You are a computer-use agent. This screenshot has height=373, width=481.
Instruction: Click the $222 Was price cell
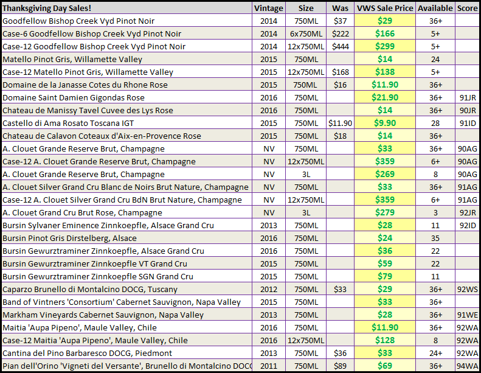pyautogui.click(x=340, y=33)
